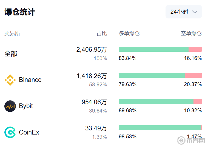Click the 交易所 column header
This screenshot has width=208, height=148.
tap(12, 34)
